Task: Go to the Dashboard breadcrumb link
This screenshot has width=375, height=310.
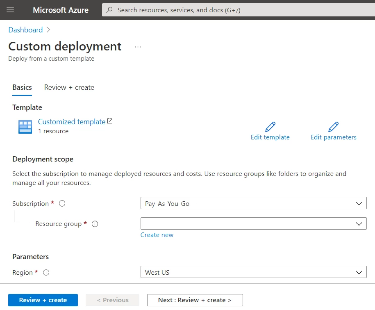Action: click(25, 30)
